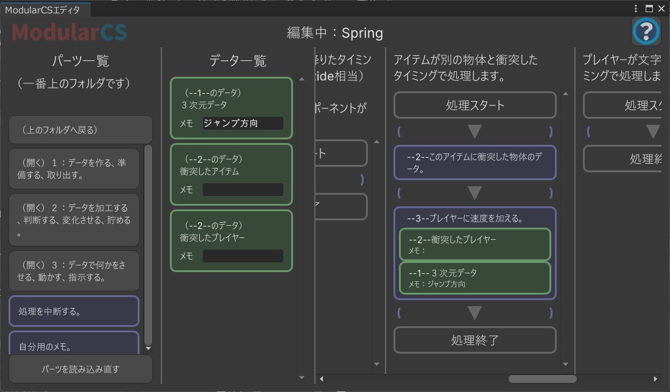
Task: Open the three-dot window options menu
Action: coord(636,8)
